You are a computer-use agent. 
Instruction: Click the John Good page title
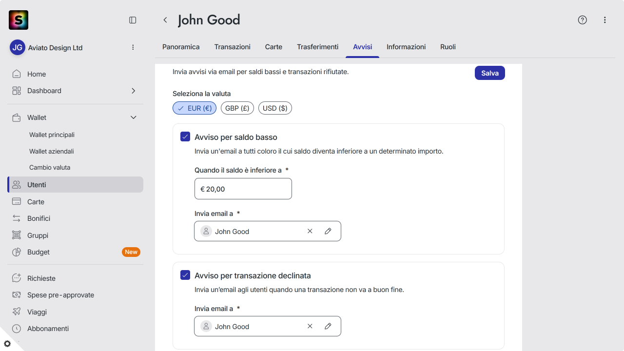click(209, 20)
